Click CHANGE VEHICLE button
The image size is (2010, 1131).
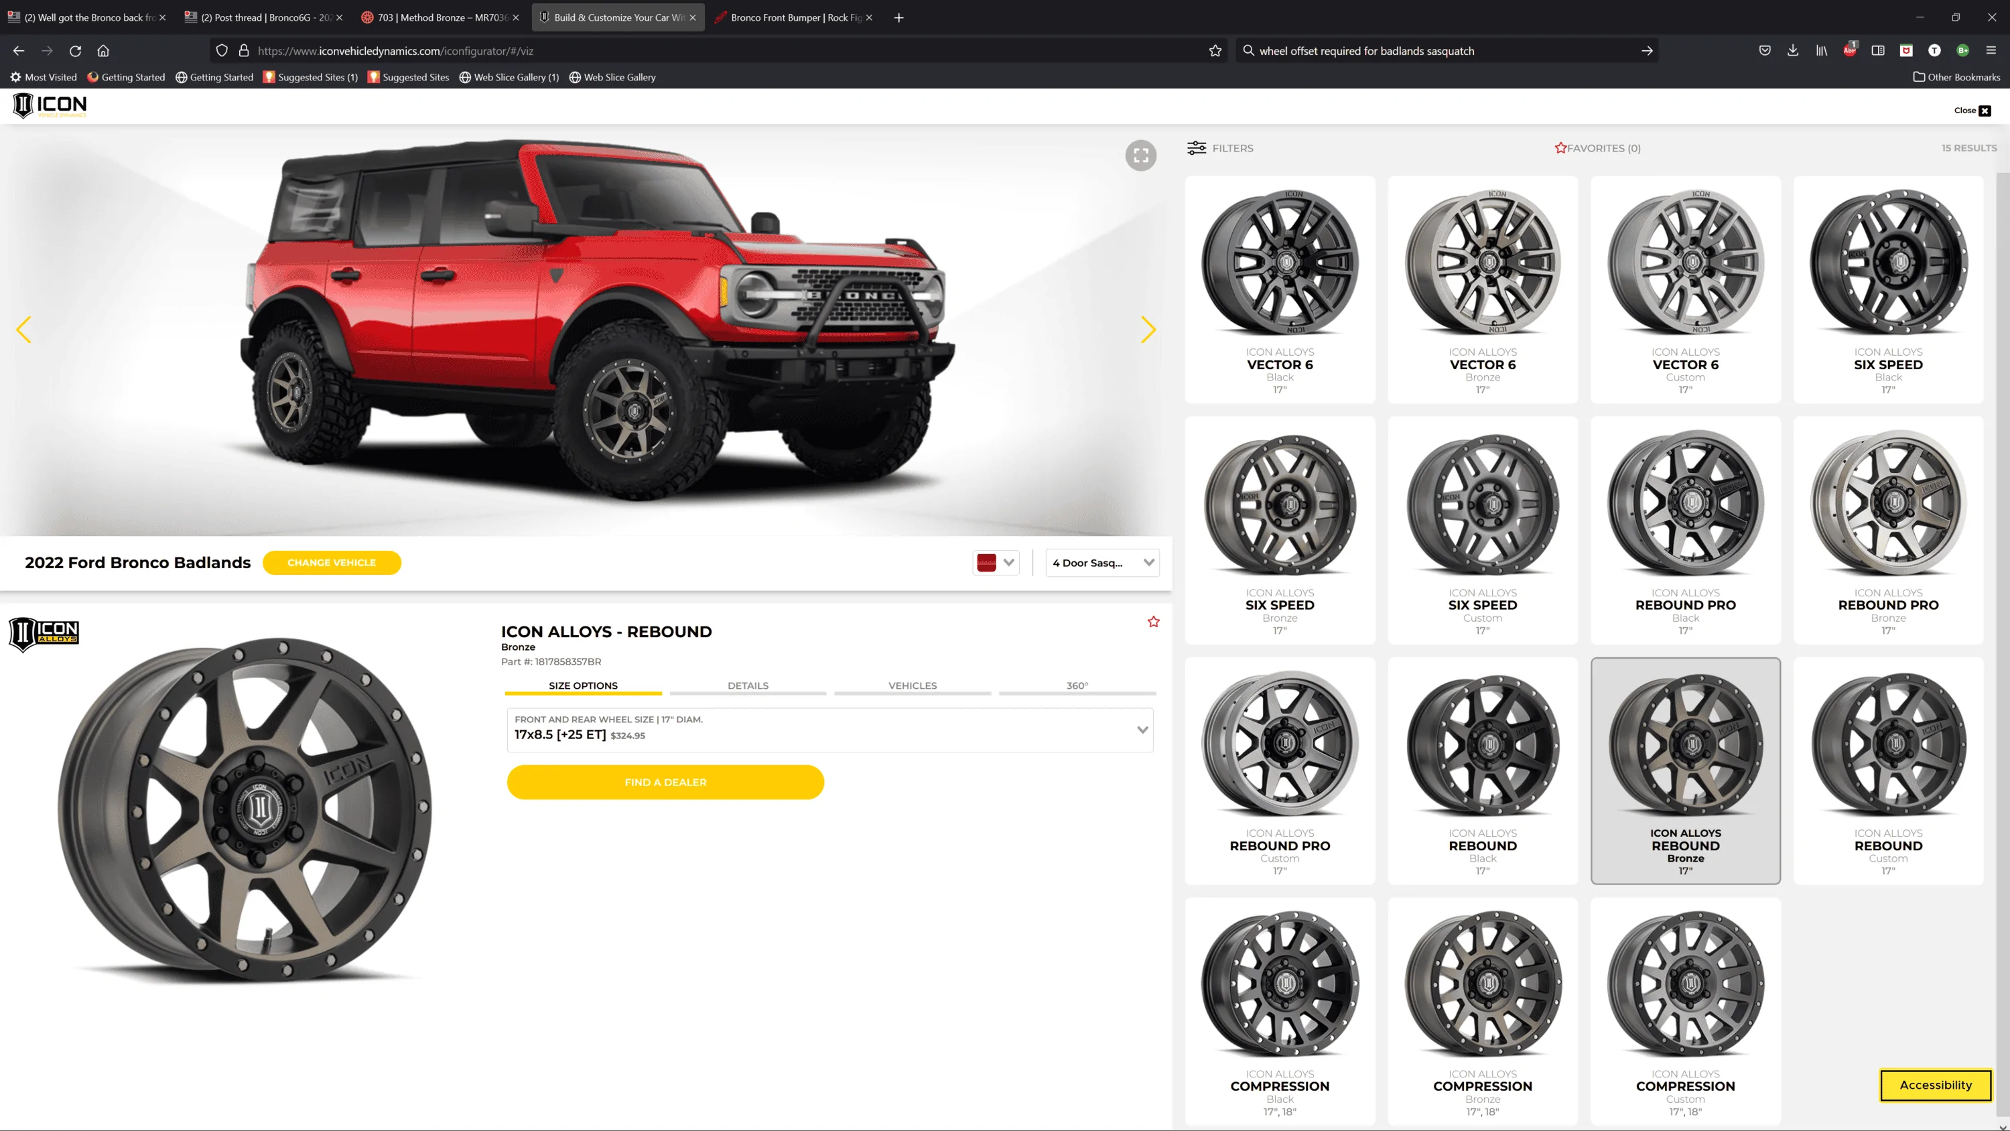click(x=332, y=563)
